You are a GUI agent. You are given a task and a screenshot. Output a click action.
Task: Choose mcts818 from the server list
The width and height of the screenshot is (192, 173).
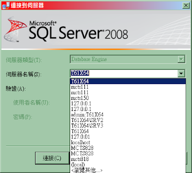pos(128,159)
